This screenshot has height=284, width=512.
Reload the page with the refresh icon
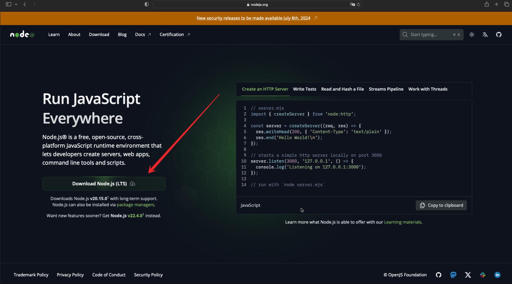point(358,4)
